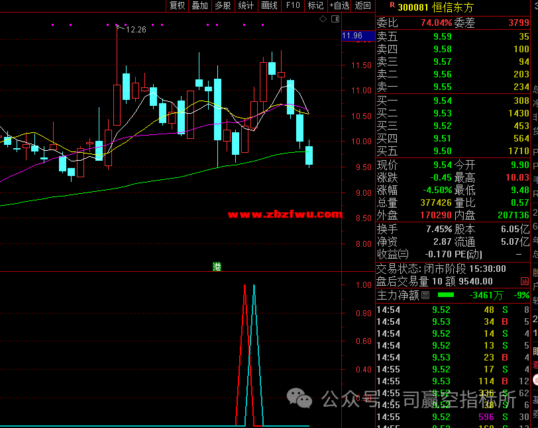Select the 卖三 9.57 order row
The image size is (538, 428).
[x=453, y=62]
